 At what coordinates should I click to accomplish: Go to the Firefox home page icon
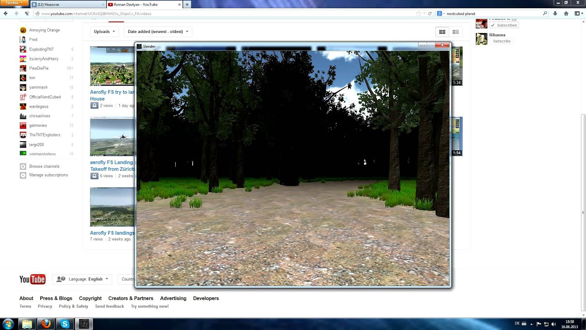pyautogui.click(x=566, y=14)
